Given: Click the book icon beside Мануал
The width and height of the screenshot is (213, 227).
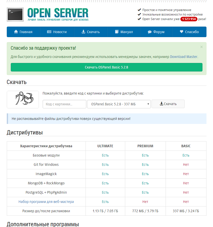Looking at the screenshot, I should pyautogui.click(x=117, y=32).
